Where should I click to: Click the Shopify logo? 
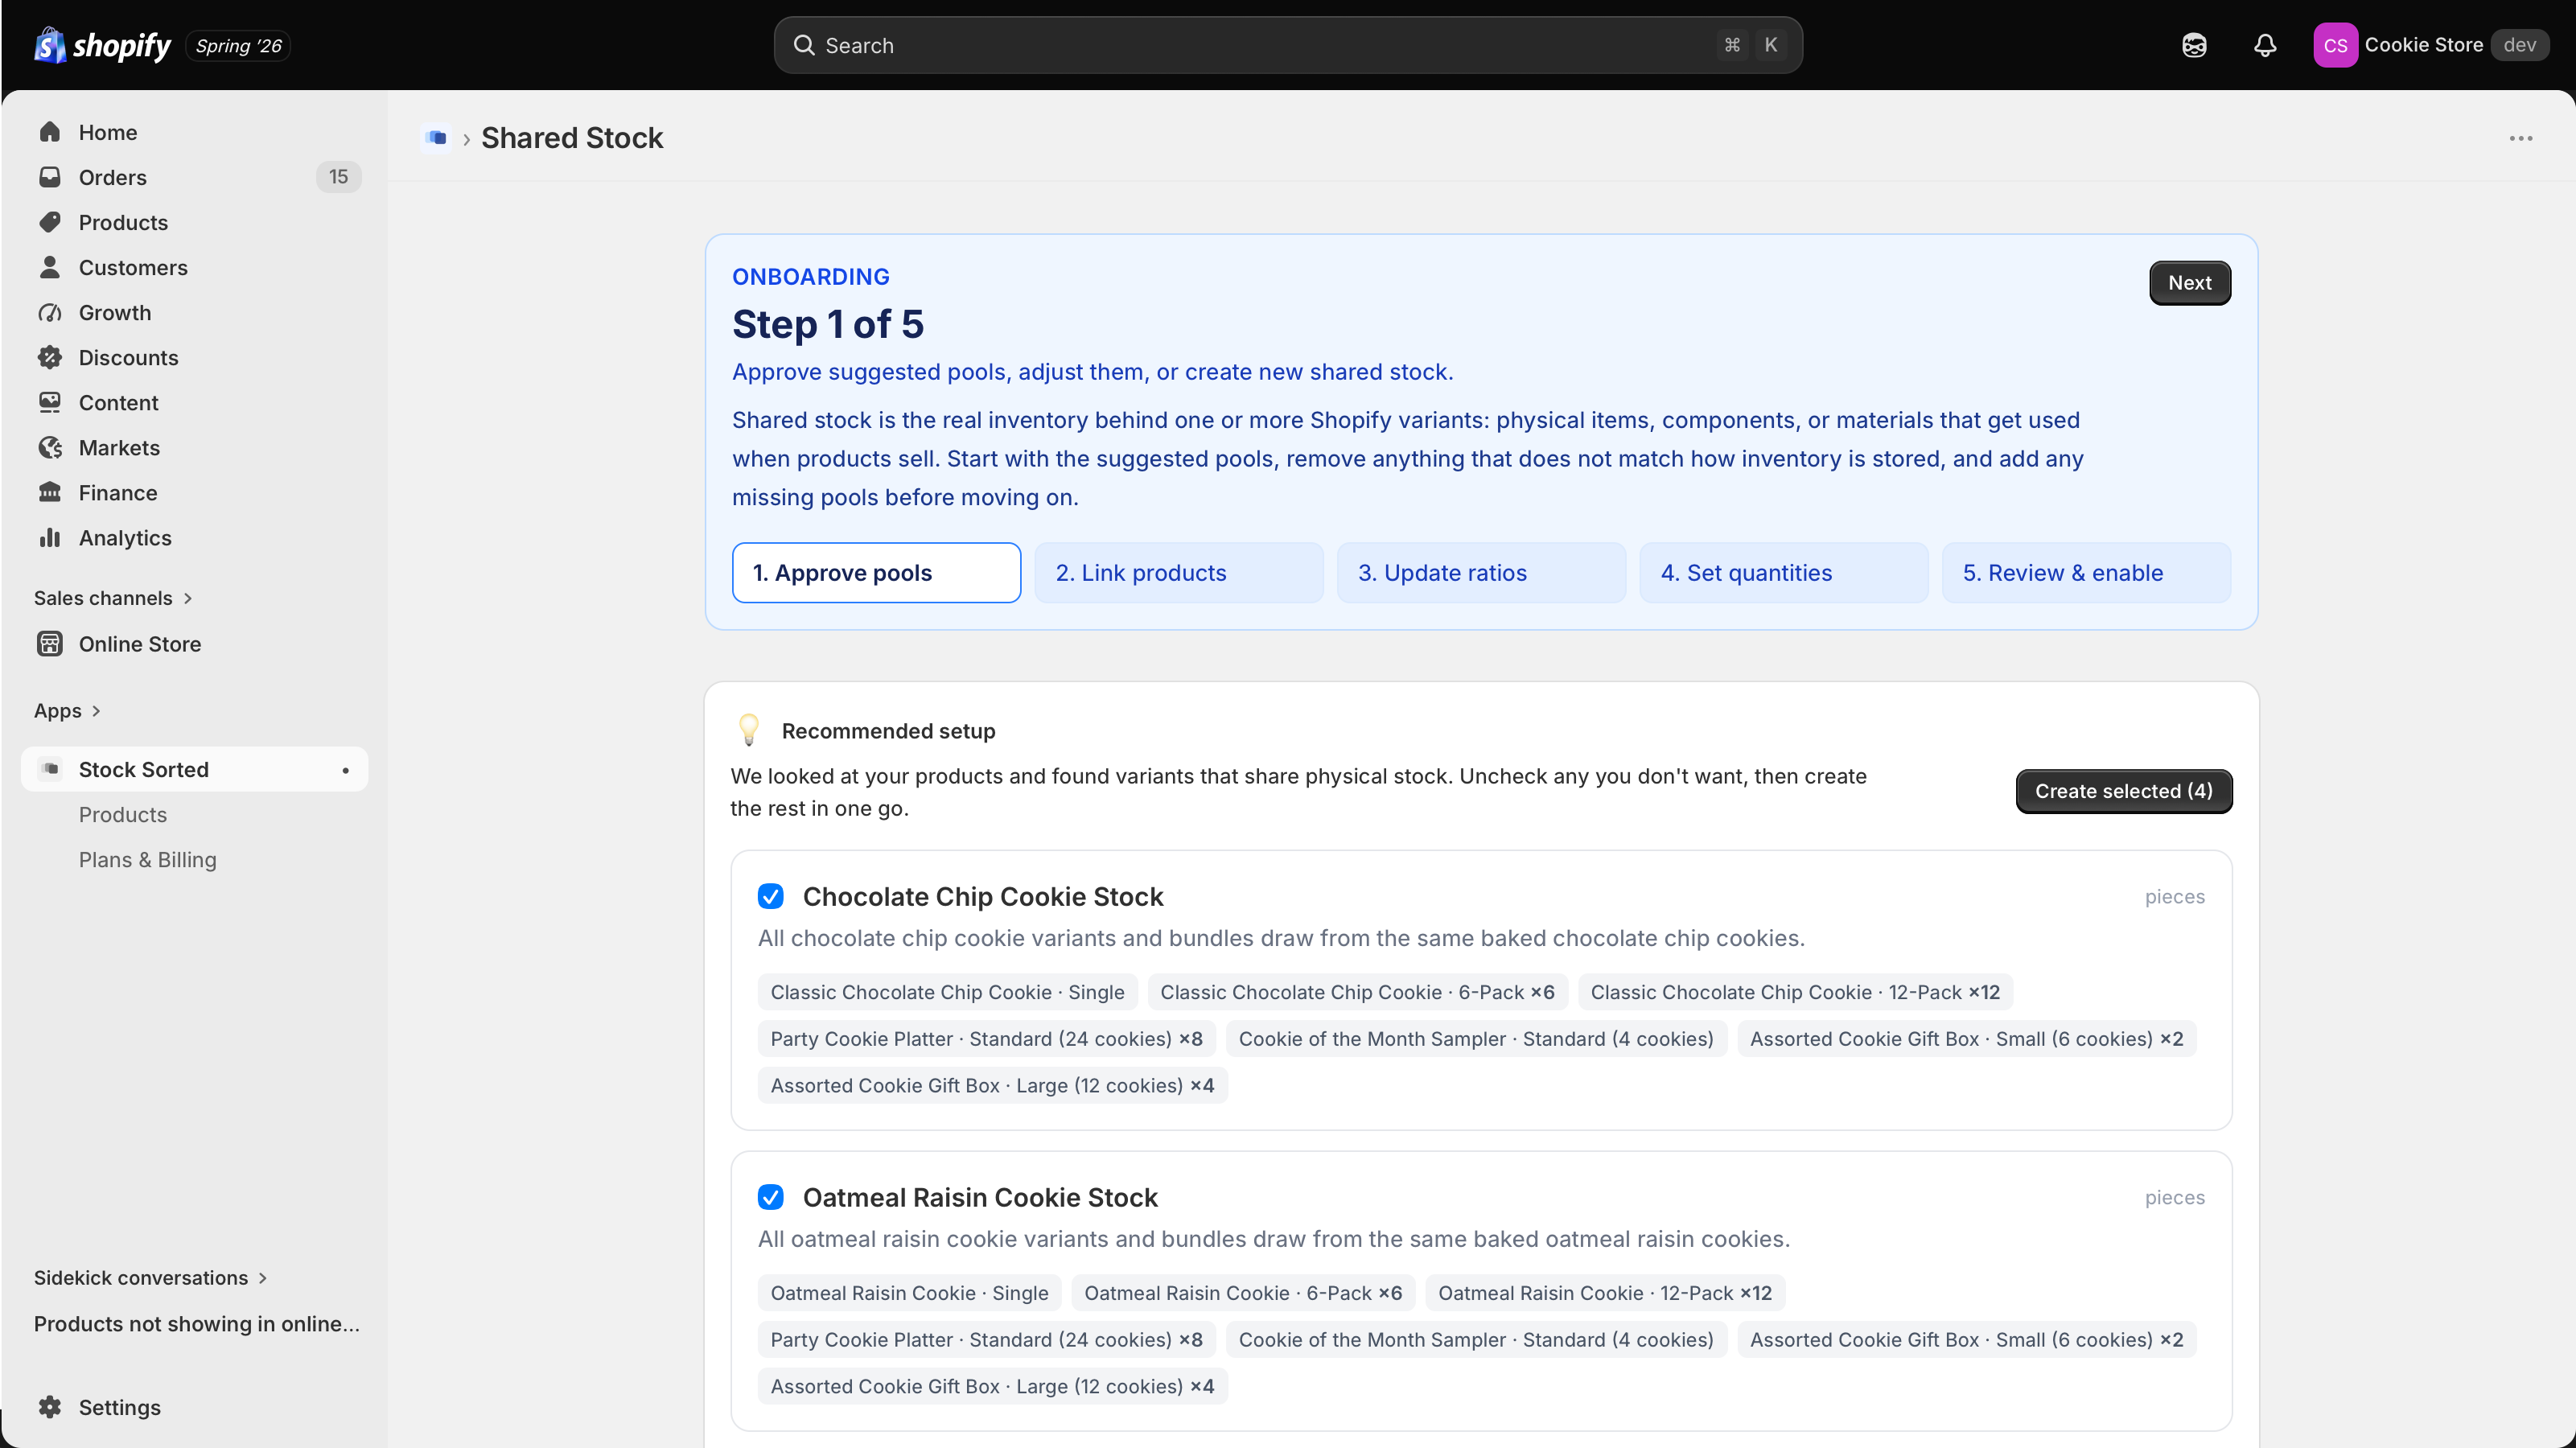(102, 45)
